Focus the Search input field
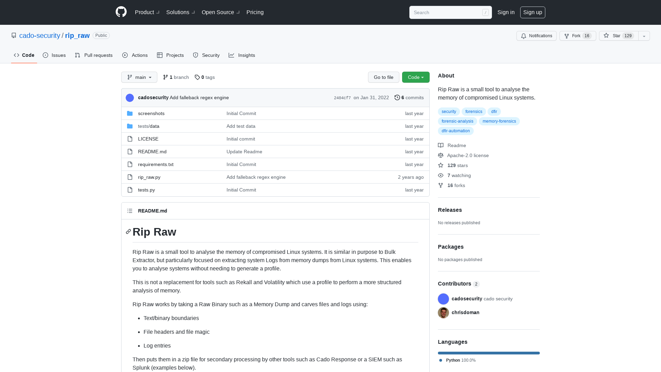Screen dimensions: 661x372 pyautogui.click(x=450, y=12)
